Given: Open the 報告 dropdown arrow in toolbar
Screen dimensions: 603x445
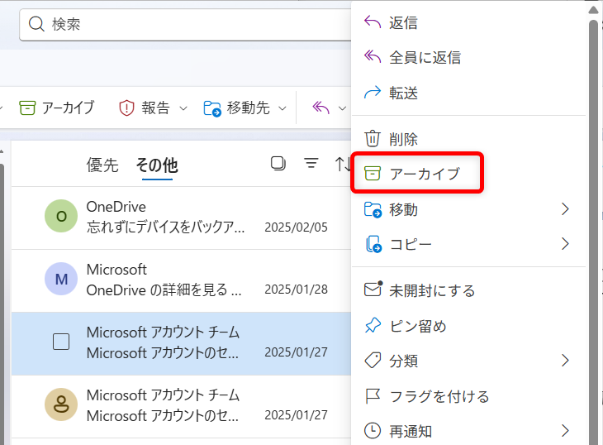Looking at the screenshot, I should coord(183,108).
